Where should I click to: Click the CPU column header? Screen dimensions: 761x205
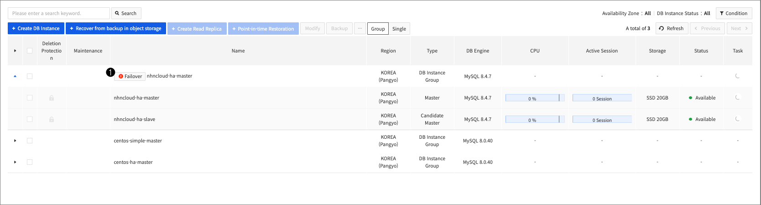pos(535,51)
